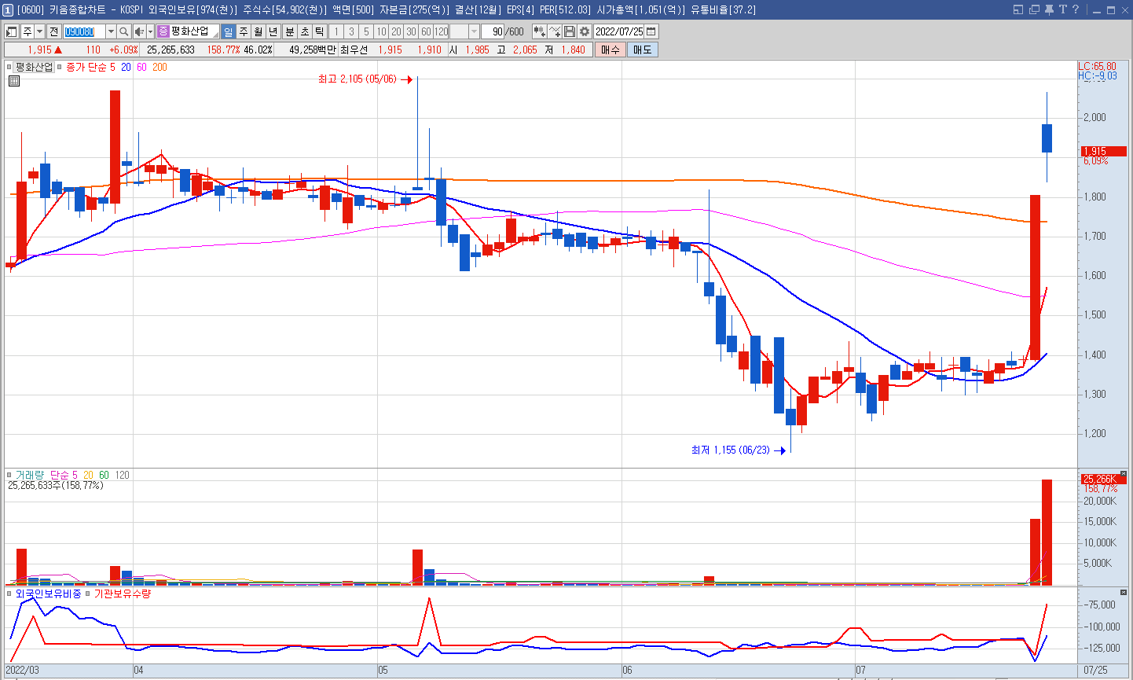Switch to 틱 tick period

[x=319, y=31]
